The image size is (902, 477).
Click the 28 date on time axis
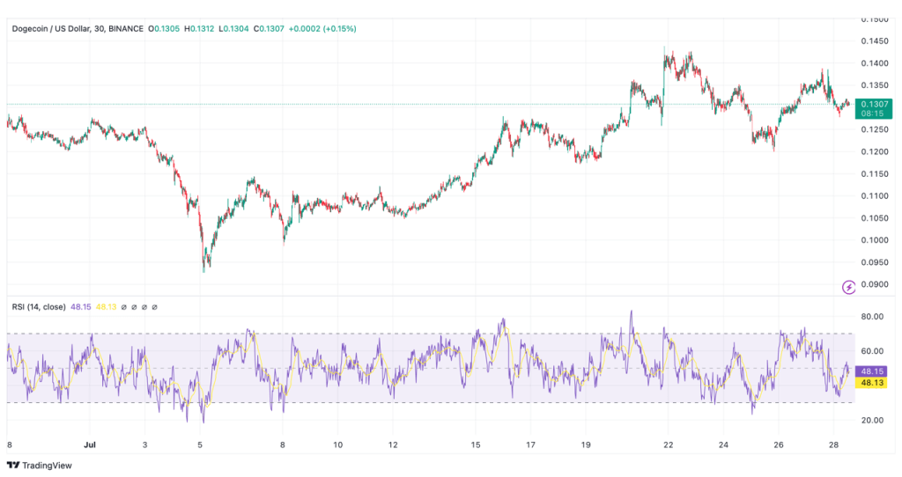tap(833, 446)
